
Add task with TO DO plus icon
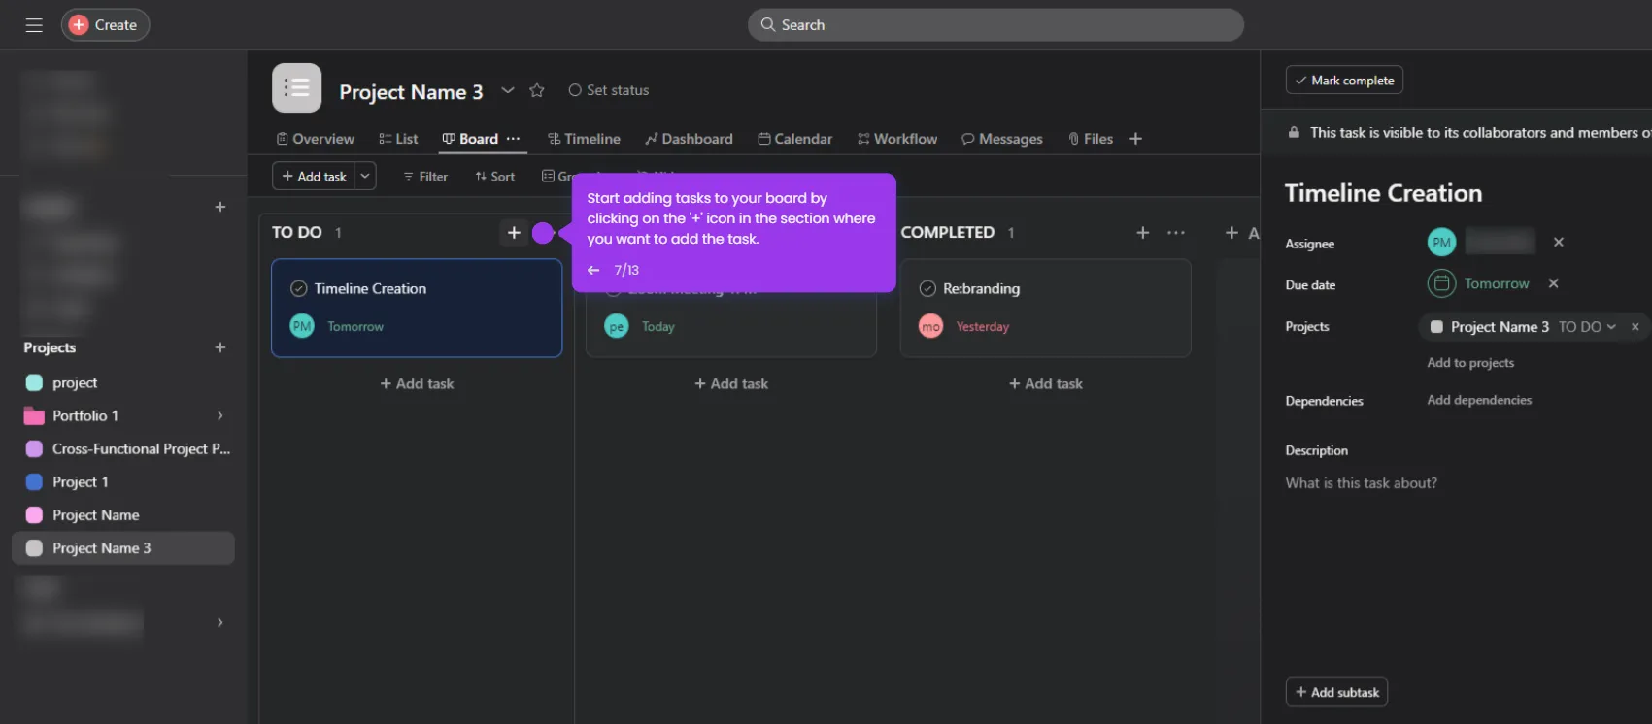[x=514, y=233]
